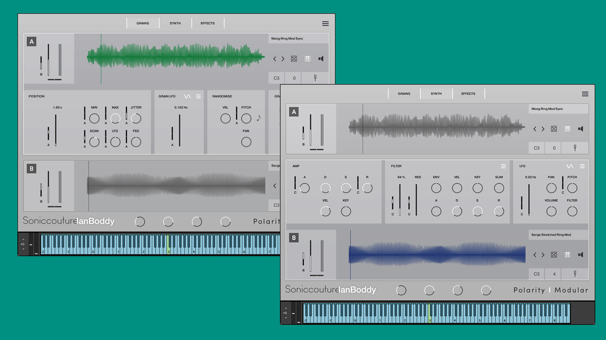Click the keyboard range icon in front window layer A
606x340 pixels.
(567, 129)
